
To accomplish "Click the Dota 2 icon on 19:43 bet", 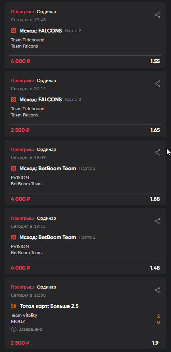I will click(x=14, y=31).
